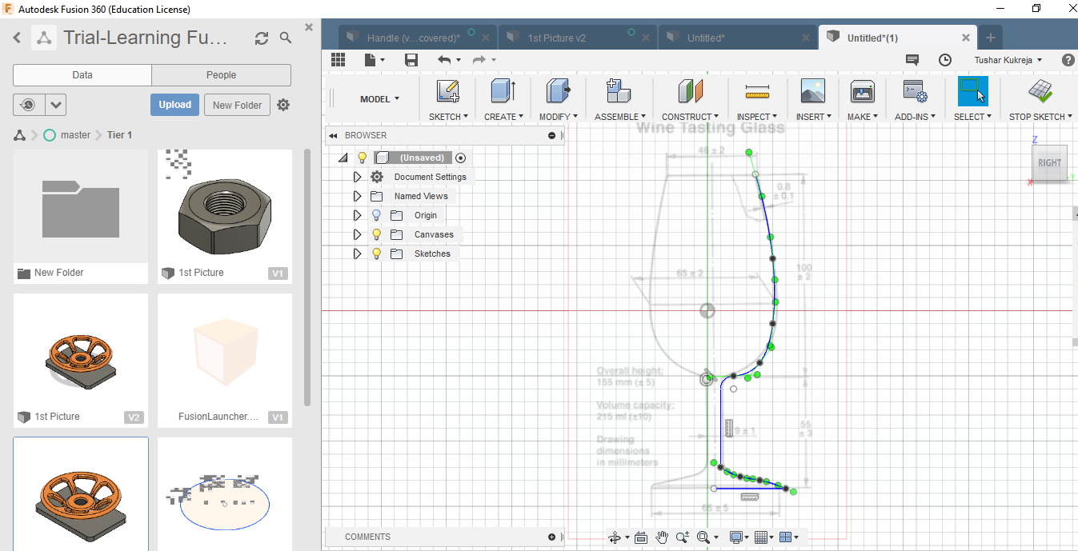Toggle Origin visibility bulb
This screenshot has height=551, width=1078.
coord(377,215)
